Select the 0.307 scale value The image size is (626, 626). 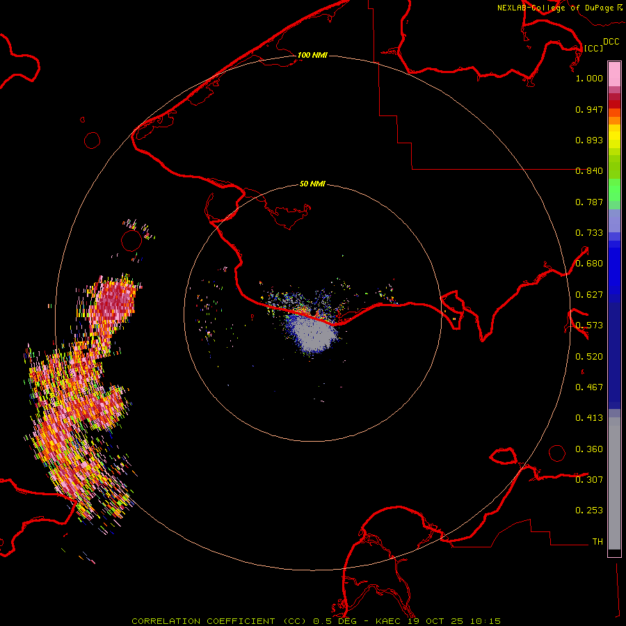[589, 480]
